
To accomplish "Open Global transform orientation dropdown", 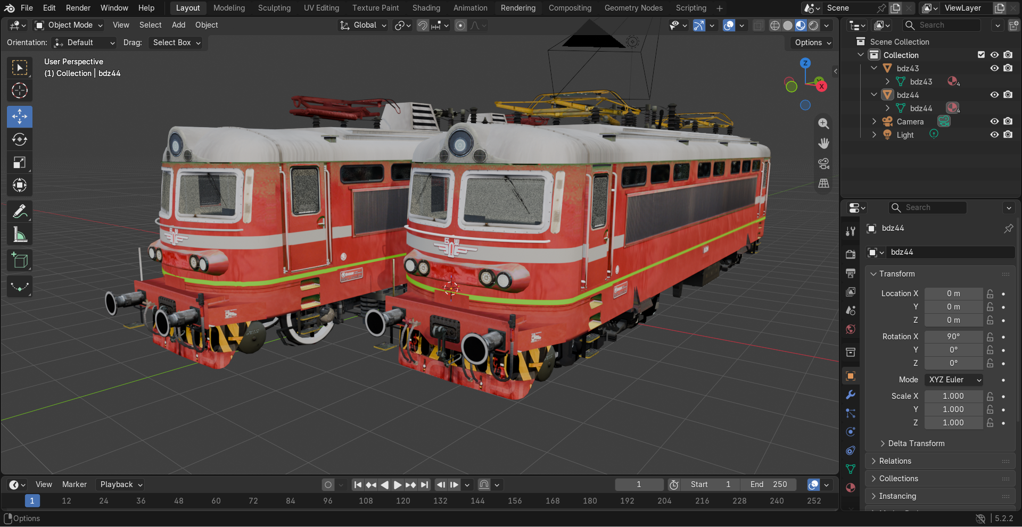I will [364, 25].
